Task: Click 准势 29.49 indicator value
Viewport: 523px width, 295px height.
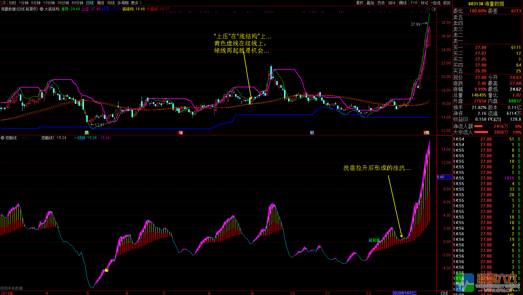Action: 70,9
